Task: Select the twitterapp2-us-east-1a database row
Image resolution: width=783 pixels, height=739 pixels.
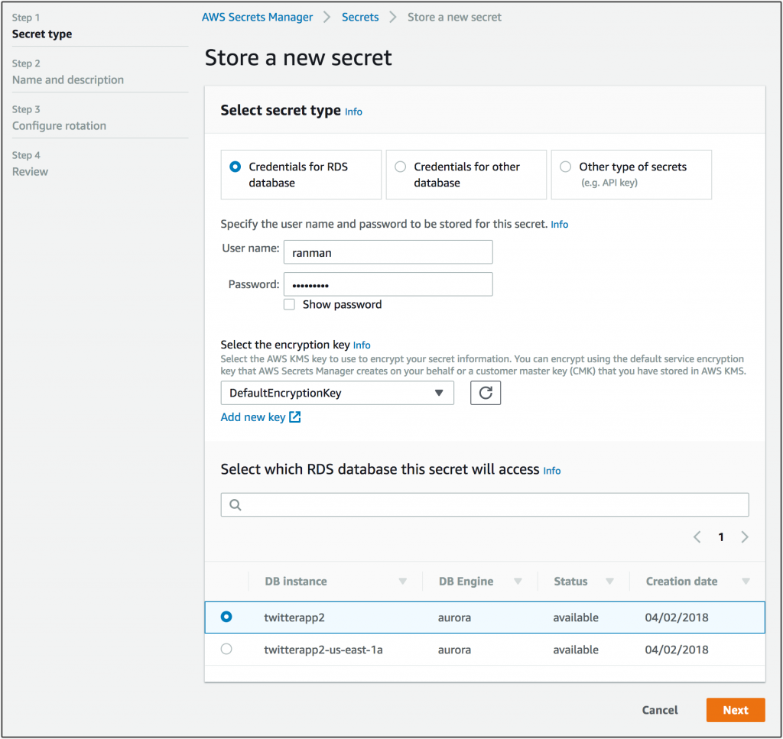Action: (226, 649)
